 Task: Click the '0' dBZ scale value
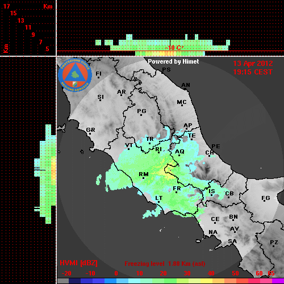(116, 273)
